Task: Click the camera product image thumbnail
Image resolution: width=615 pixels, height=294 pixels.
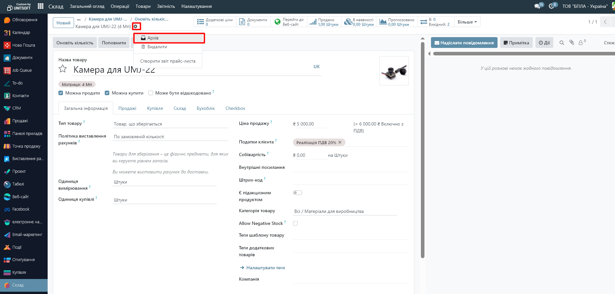Action: point(394,71)
